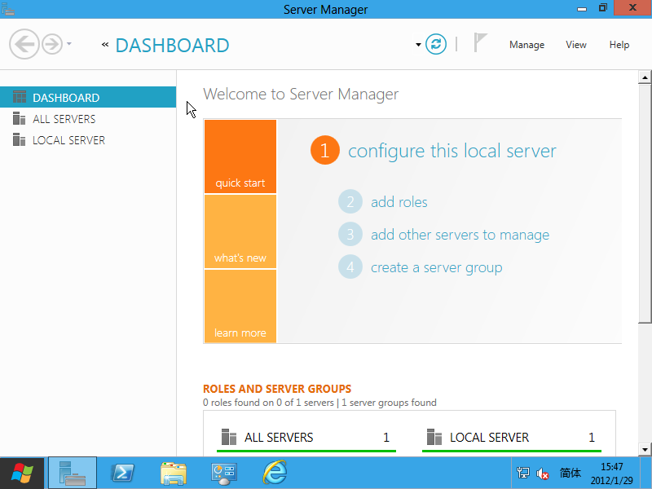The height and width of the screenshot is (489, 652).
Task: Open the View menu
Action: (x=576, y=45)
